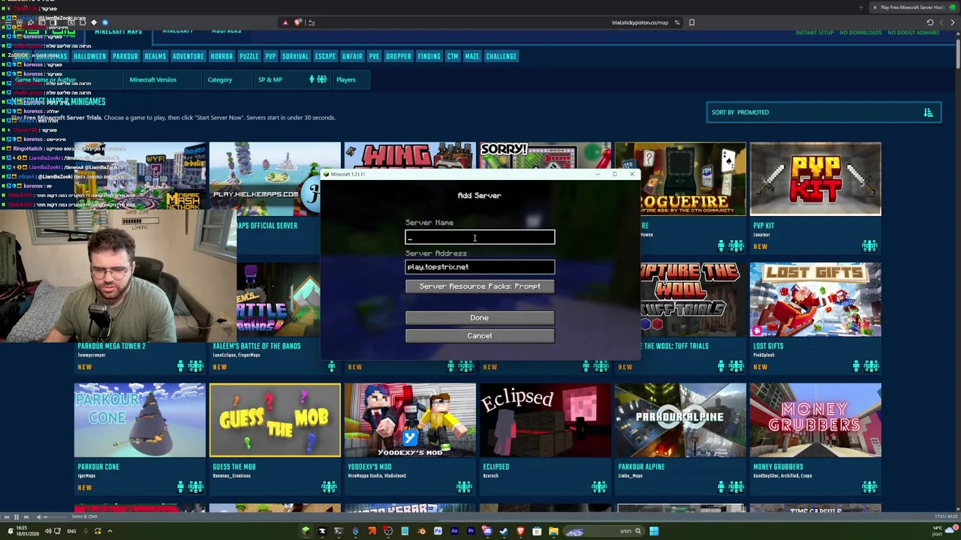This screenshot has width=961, height=540.
Task: Click the Kaleem's Battle of the Bands title
Action: 257,346
